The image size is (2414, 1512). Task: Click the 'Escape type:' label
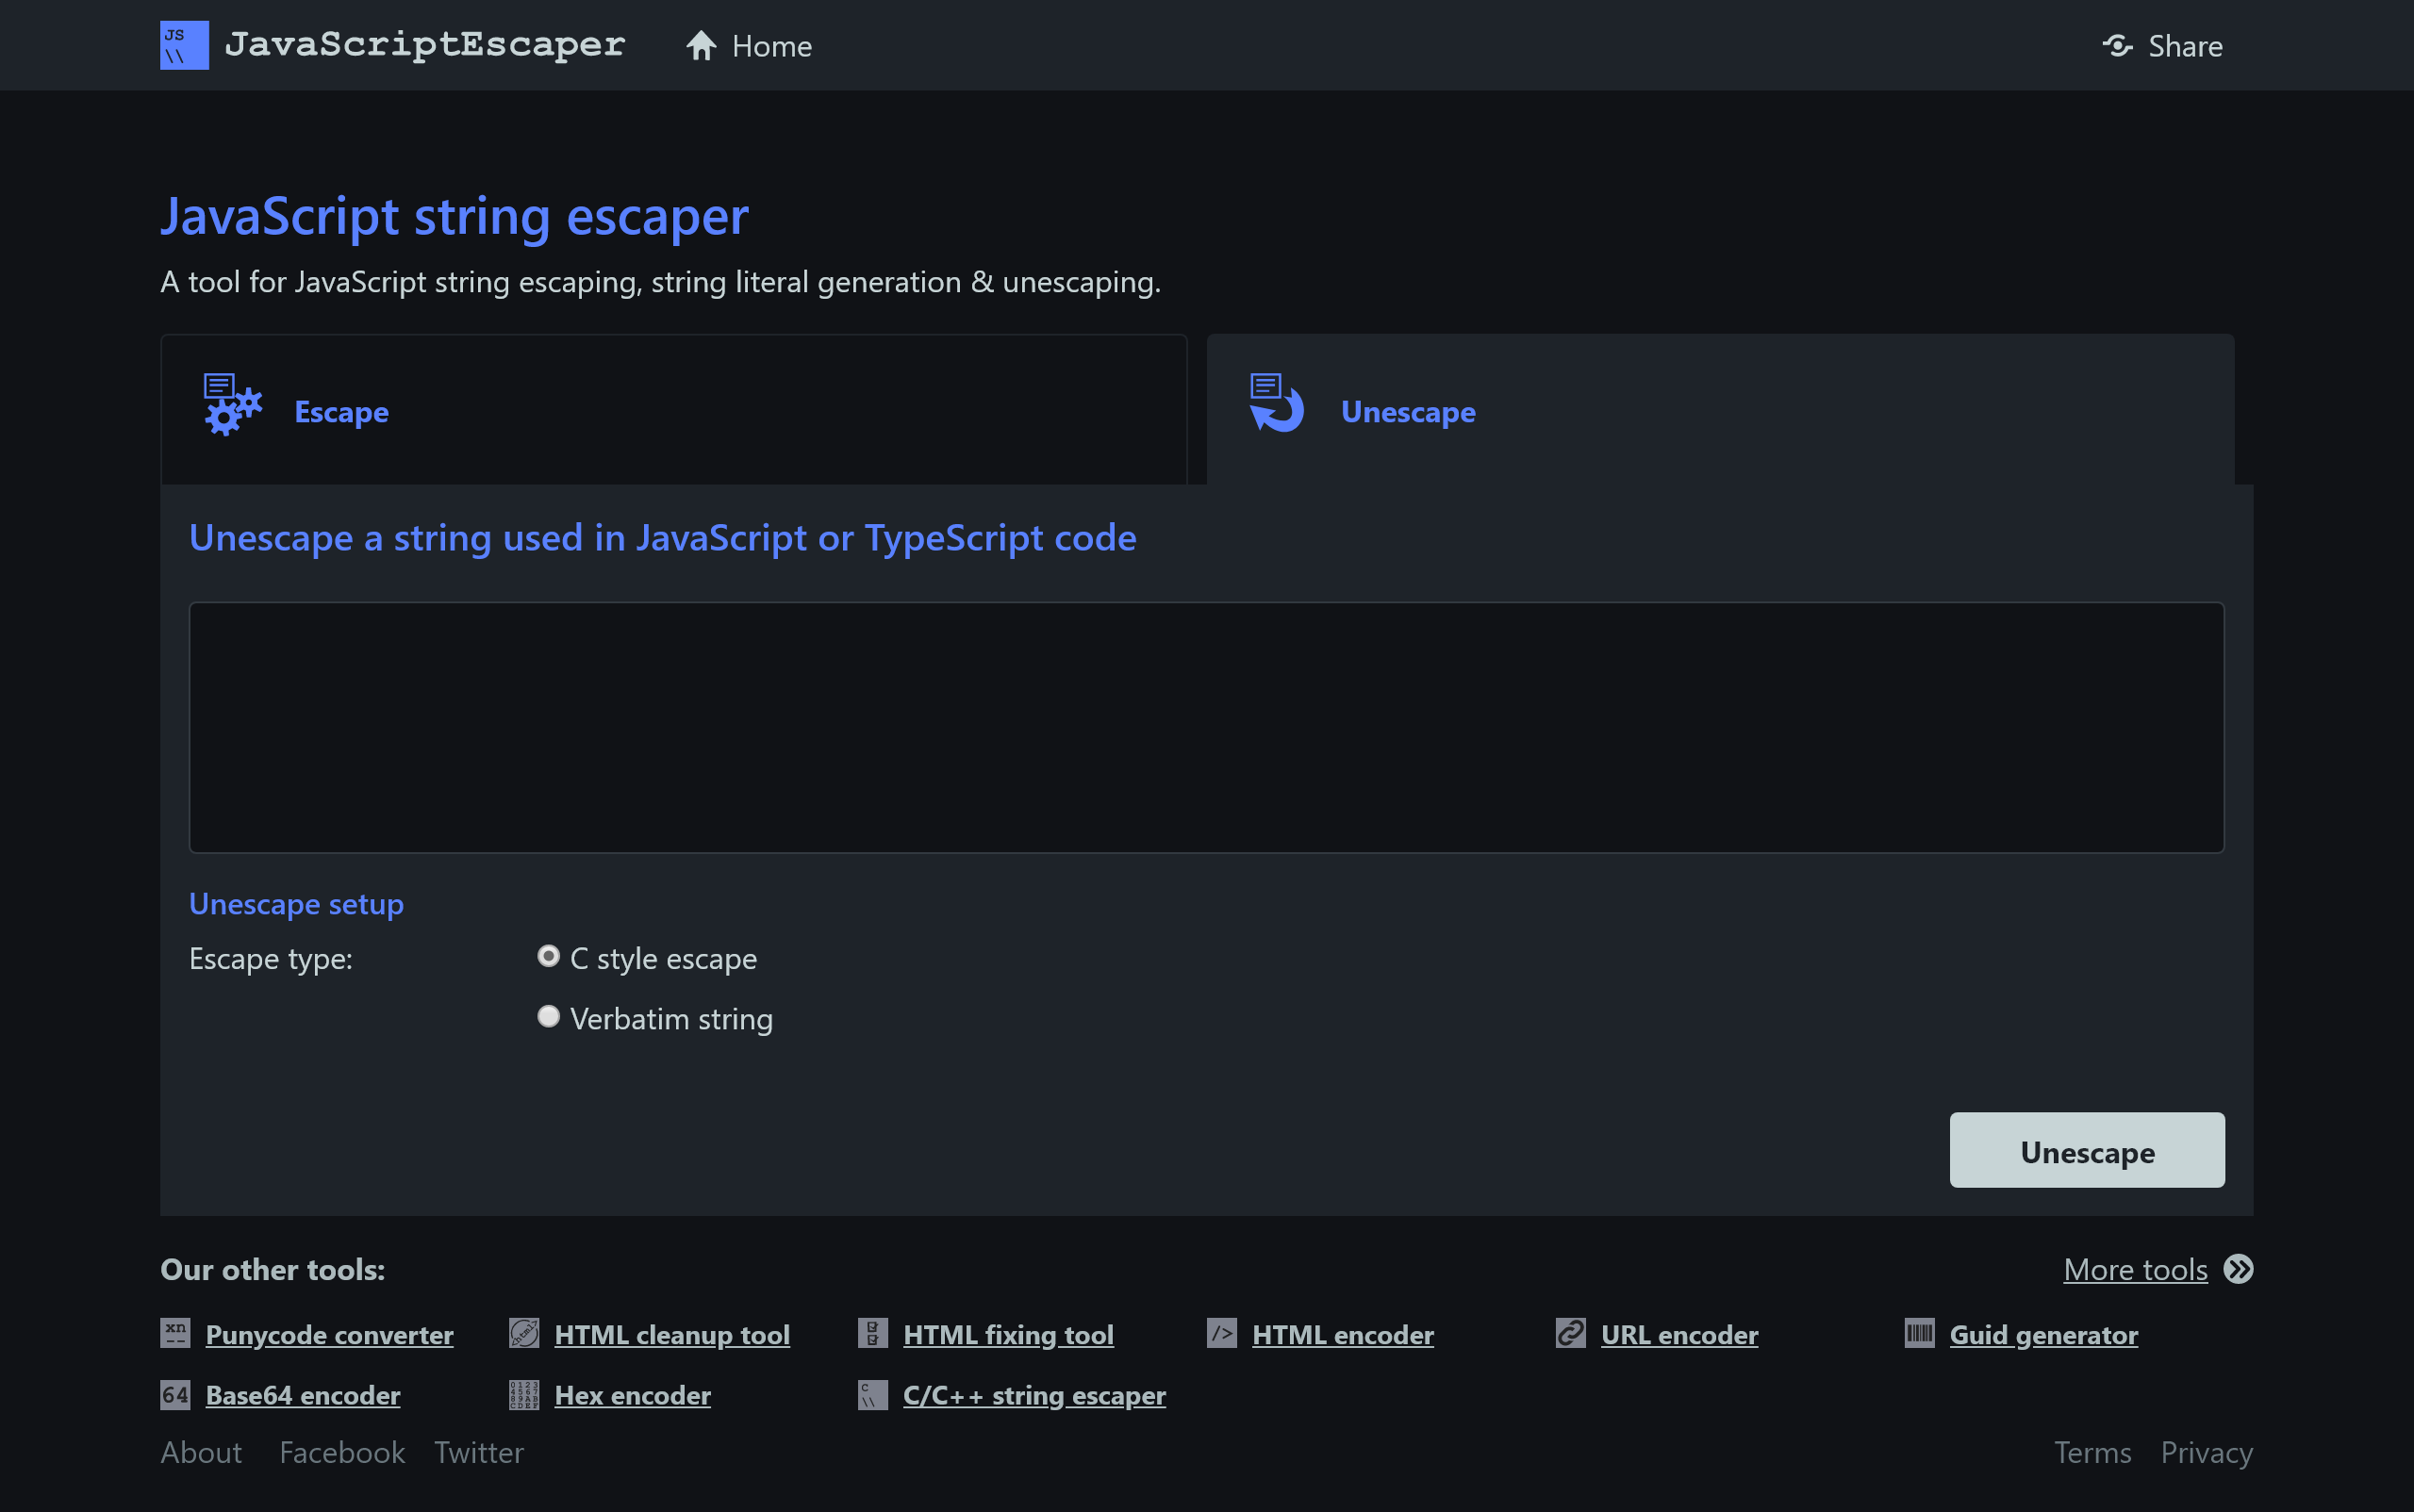pyautogui.click(x=272, y=959)
